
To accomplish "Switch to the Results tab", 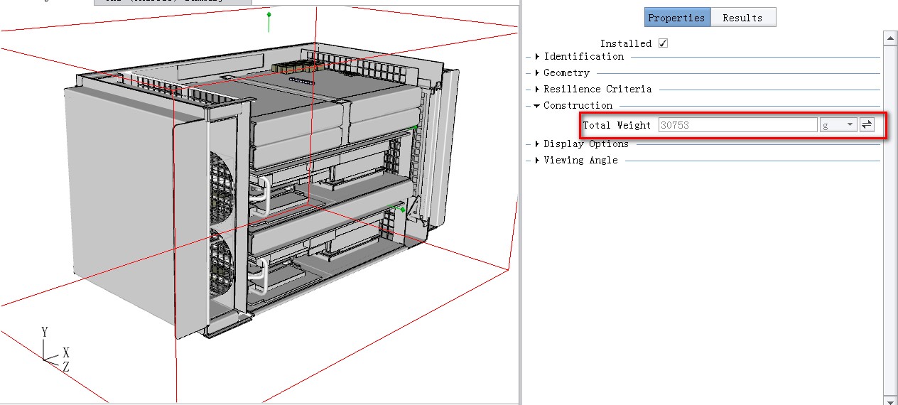I will click(x=742, y=18).
